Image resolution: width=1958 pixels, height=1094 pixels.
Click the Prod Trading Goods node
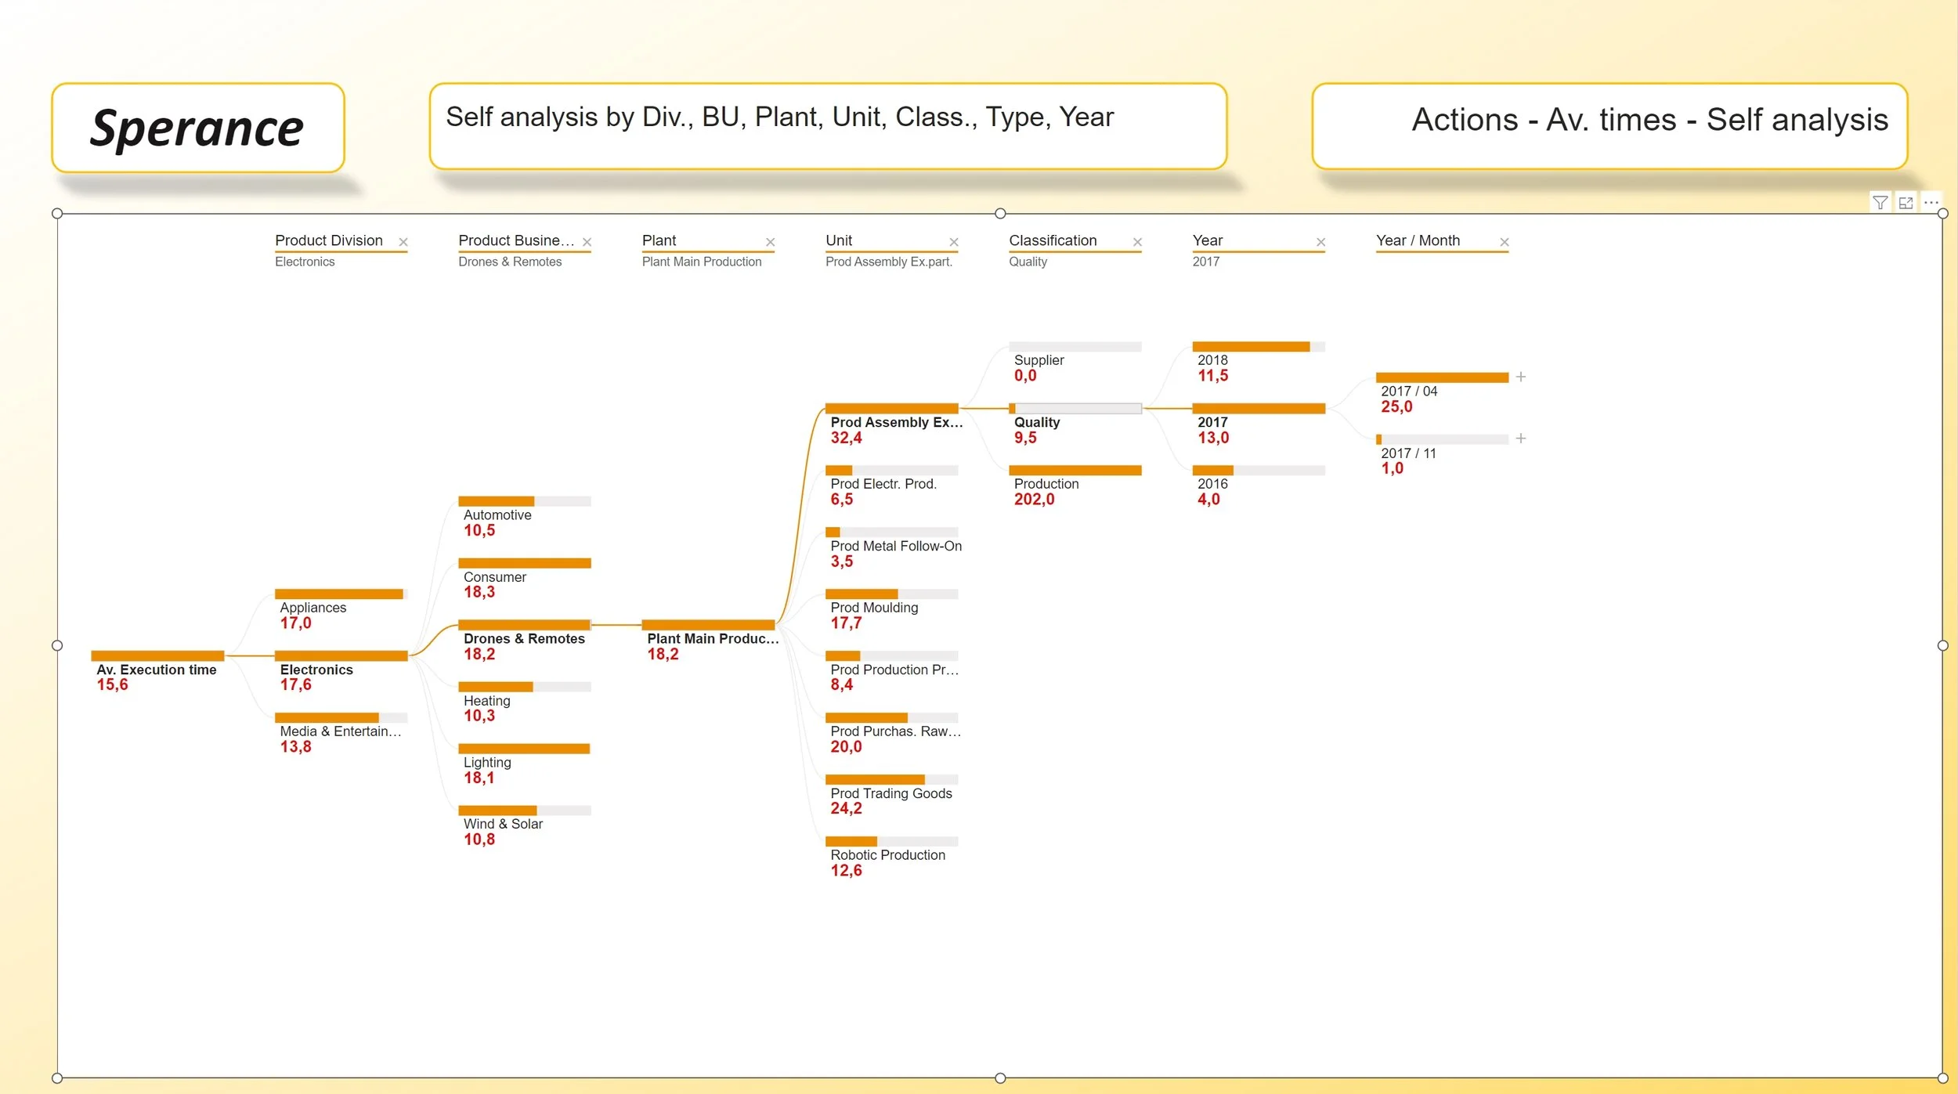click(890, 793)
